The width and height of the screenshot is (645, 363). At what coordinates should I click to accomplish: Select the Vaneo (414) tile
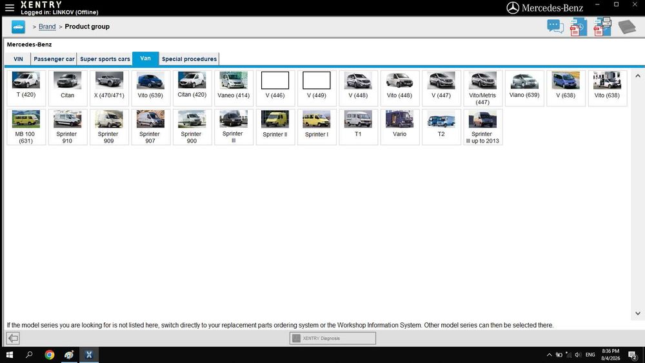coord(233,88)
